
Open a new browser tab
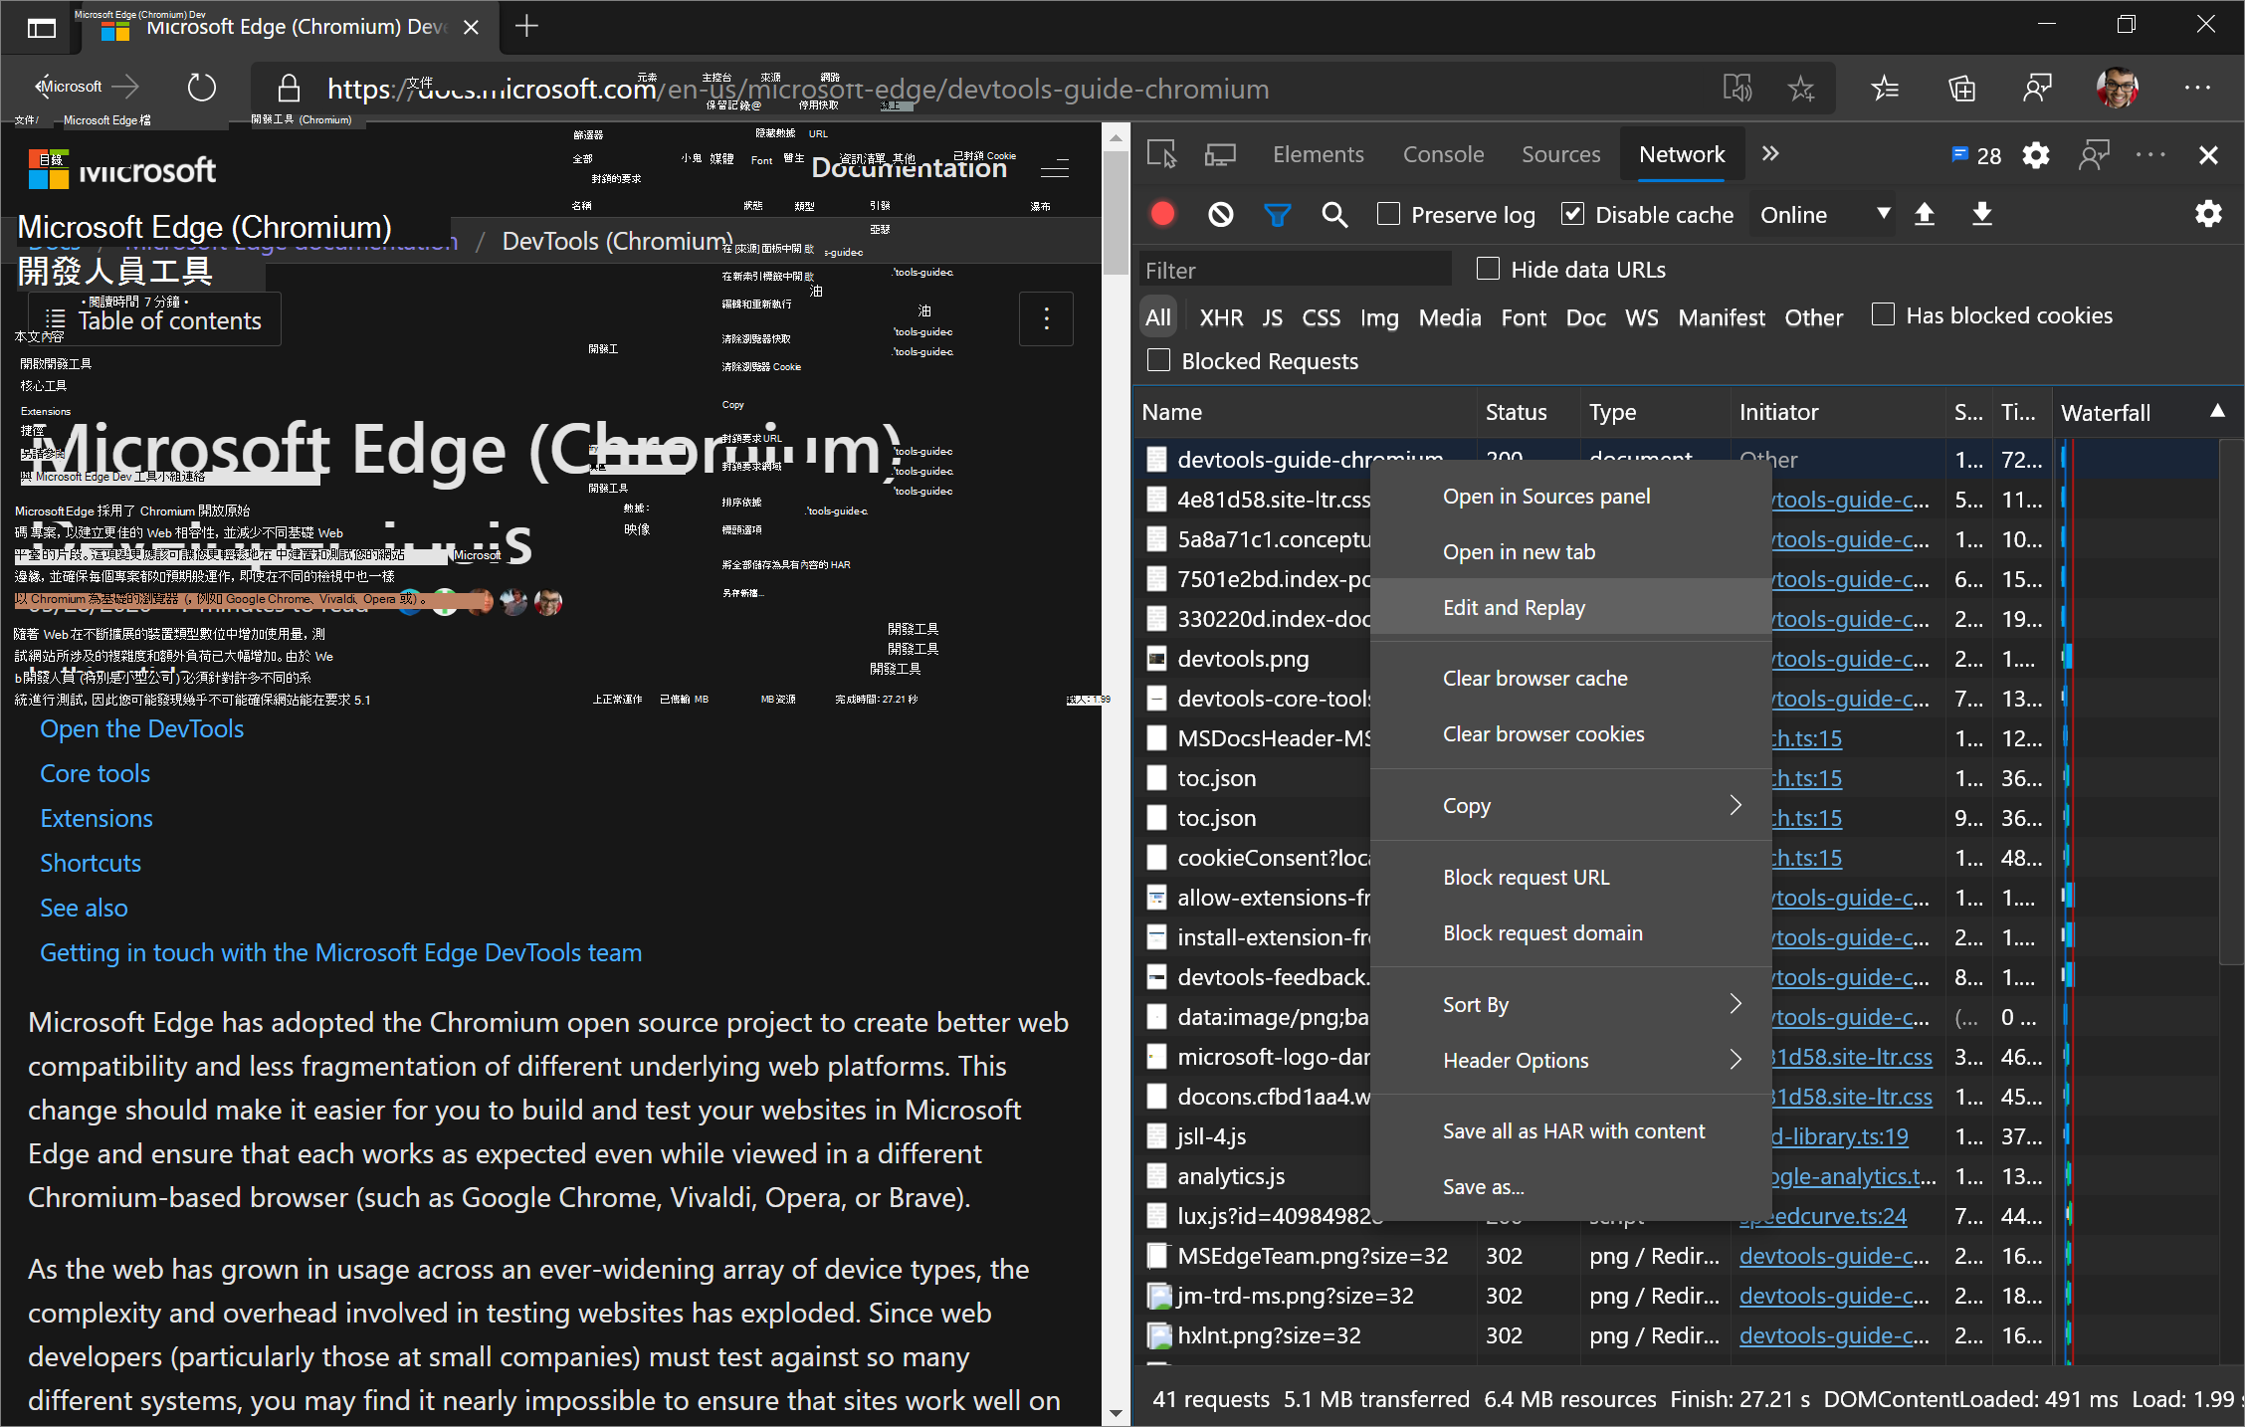pyautogui.click(x=526, y=26)
